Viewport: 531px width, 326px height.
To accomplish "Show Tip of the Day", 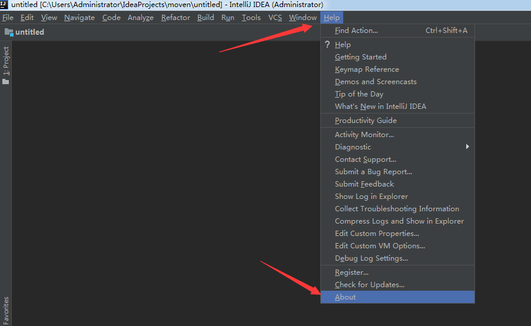I will 397,94.
